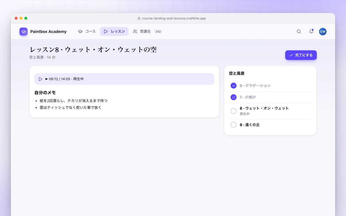Maximize the window with the green button
Viewport: 346px width, 216px height.
point(26,18)
